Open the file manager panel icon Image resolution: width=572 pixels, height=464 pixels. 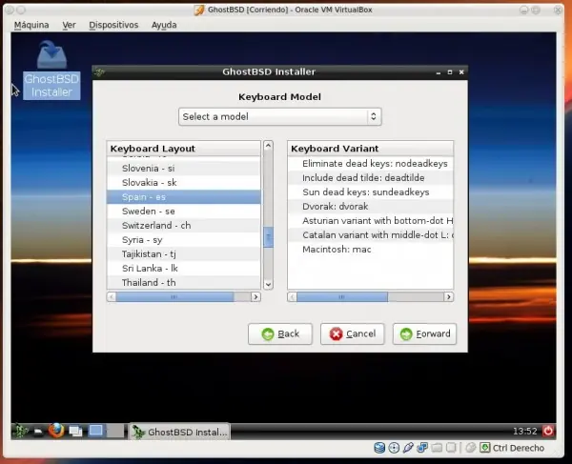38,432
